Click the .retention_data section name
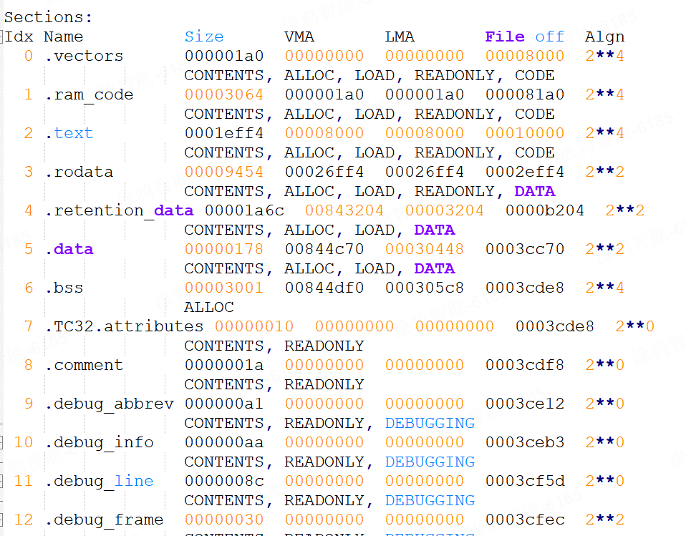The width and height of the screenshot is (686, 536). tap(118, 210)
